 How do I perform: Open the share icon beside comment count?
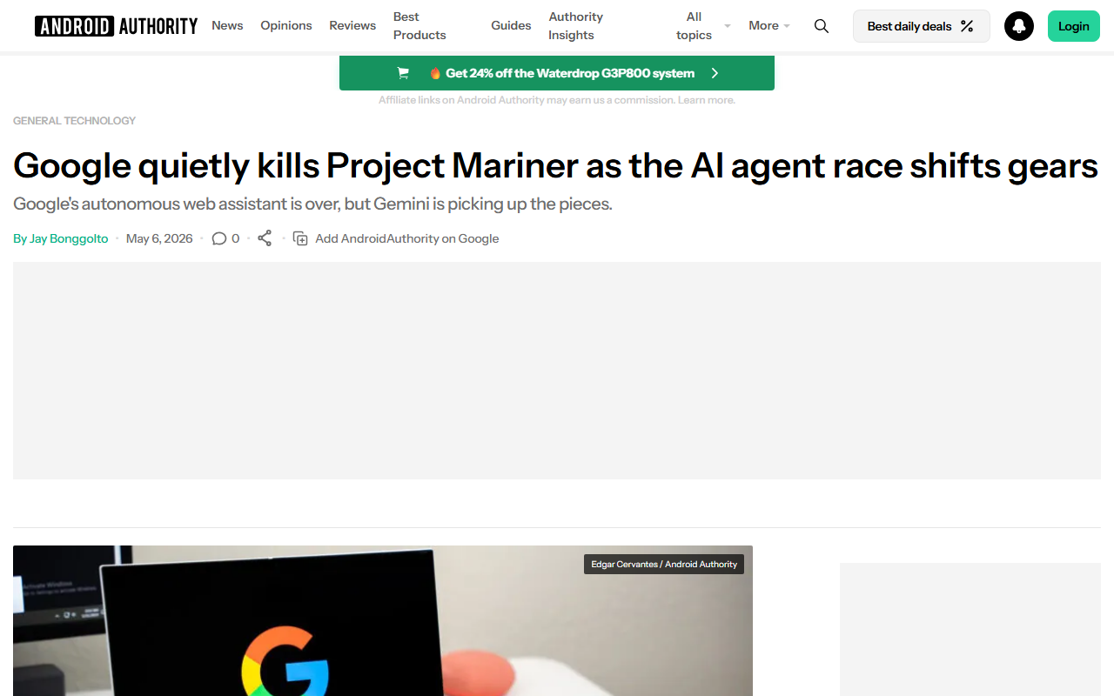point(265,238)
